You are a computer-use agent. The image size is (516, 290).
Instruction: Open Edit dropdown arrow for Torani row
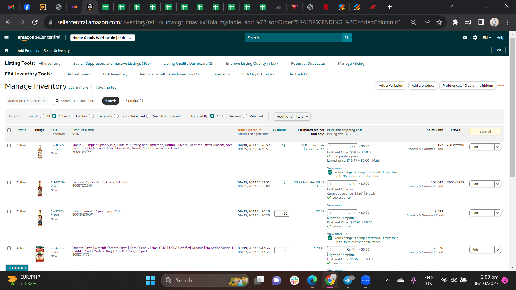pyautogui.click(x=498, y=213)
